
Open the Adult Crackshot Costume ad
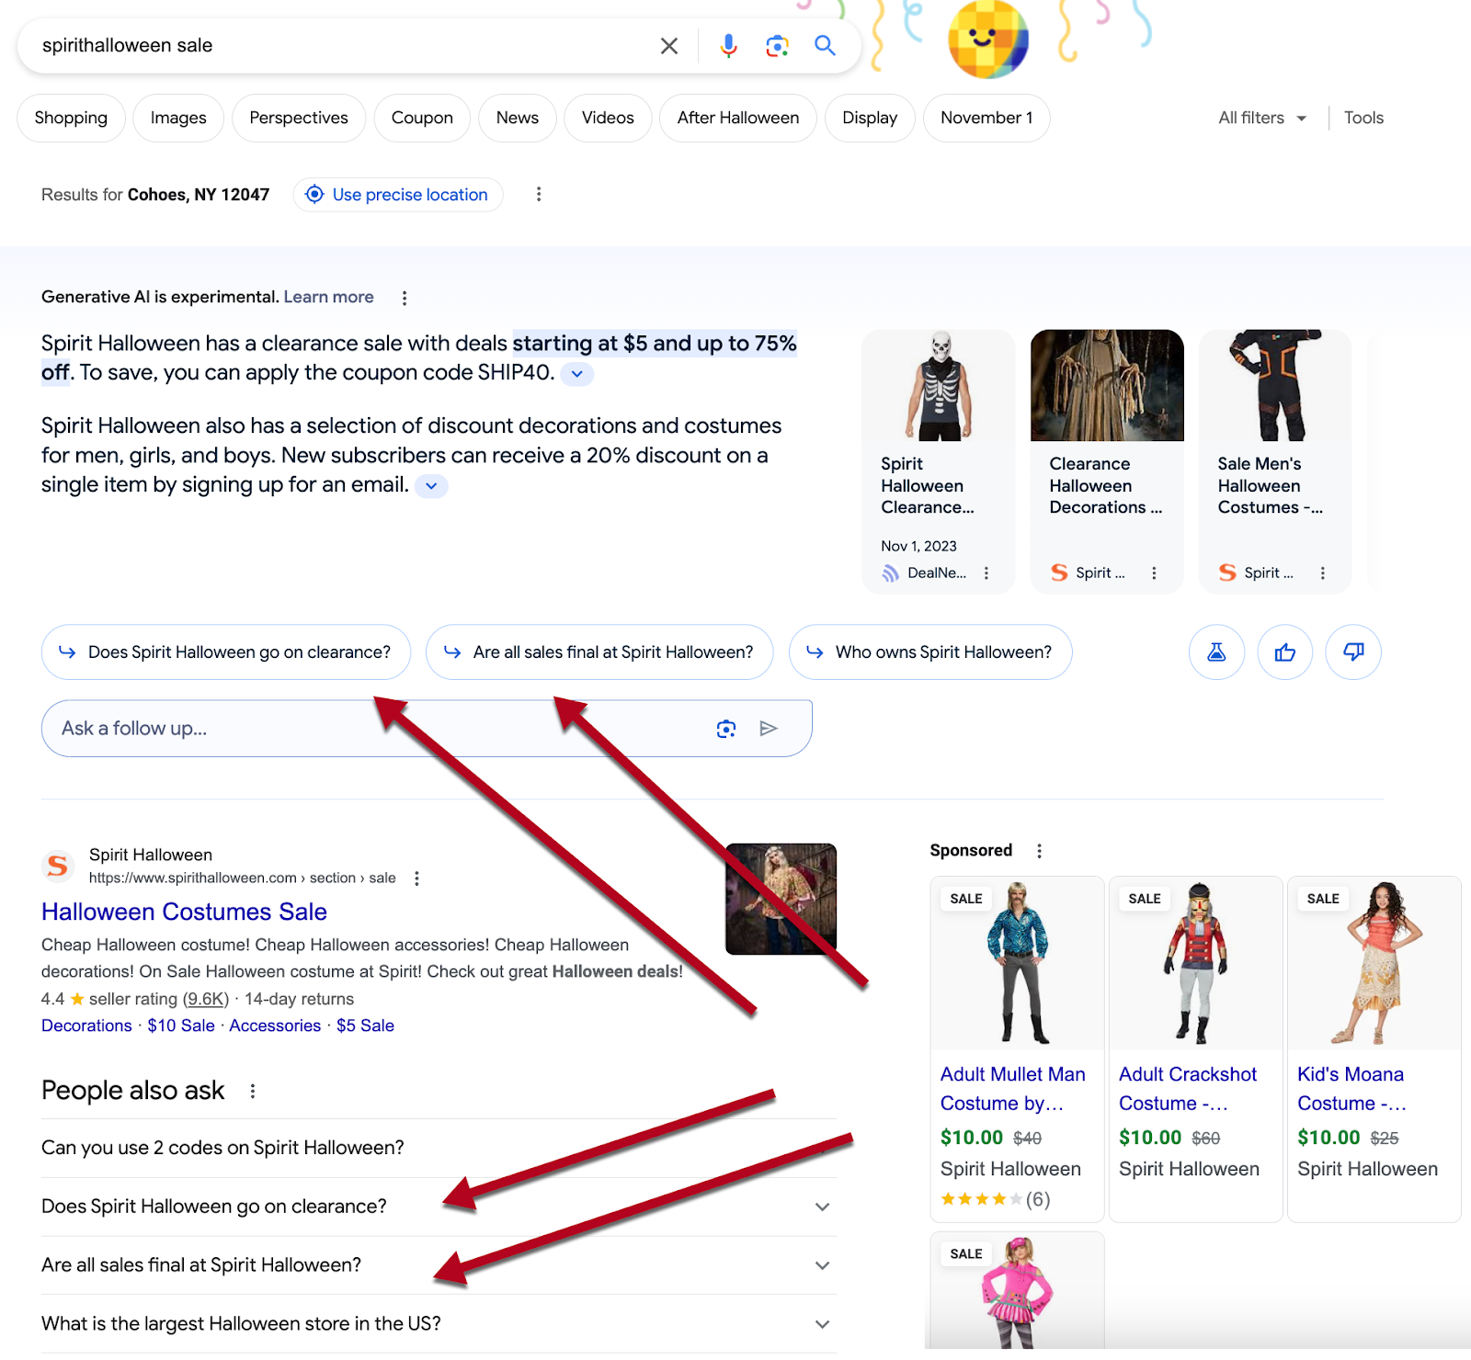[1195, 1048]
